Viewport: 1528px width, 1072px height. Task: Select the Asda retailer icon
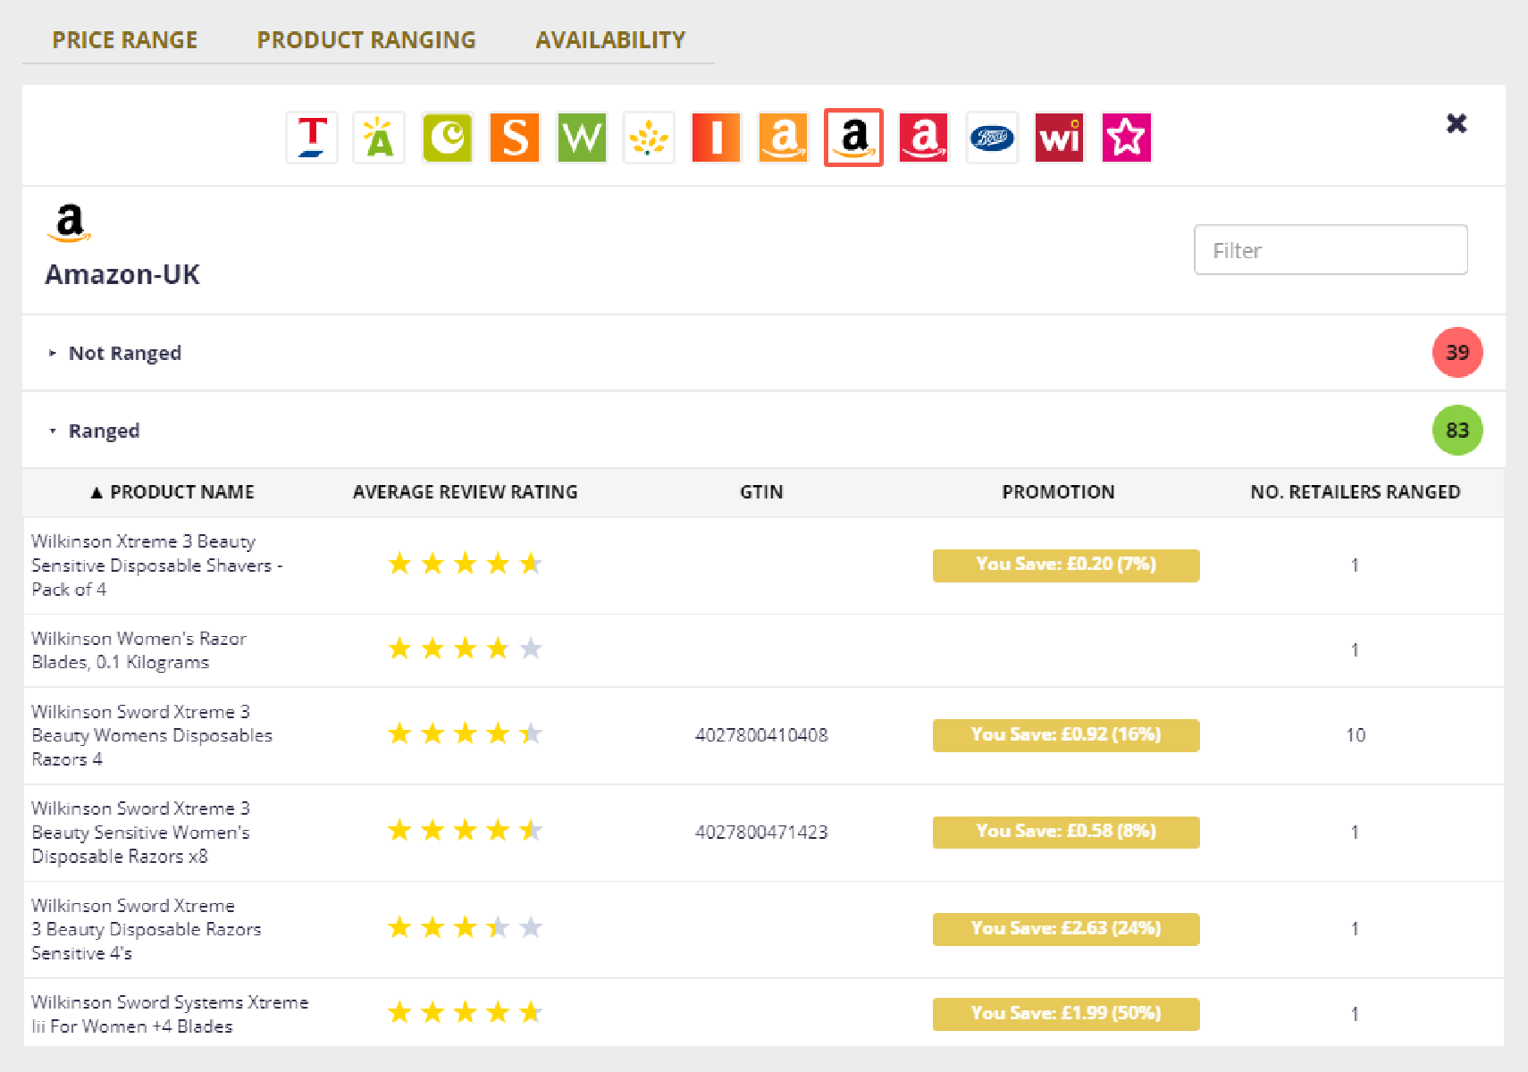tap(379, 138)
